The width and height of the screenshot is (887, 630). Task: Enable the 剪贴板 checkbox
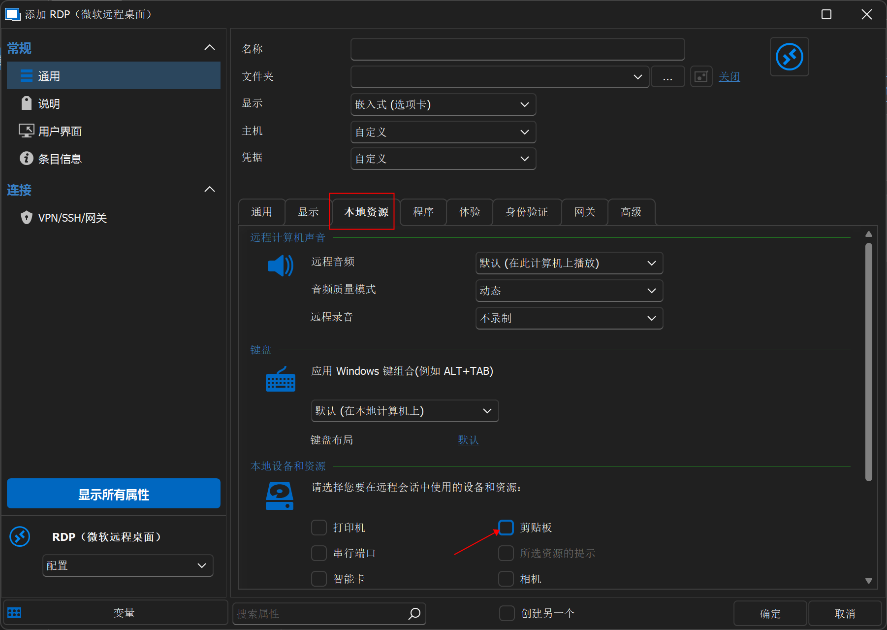click(506, 528)
